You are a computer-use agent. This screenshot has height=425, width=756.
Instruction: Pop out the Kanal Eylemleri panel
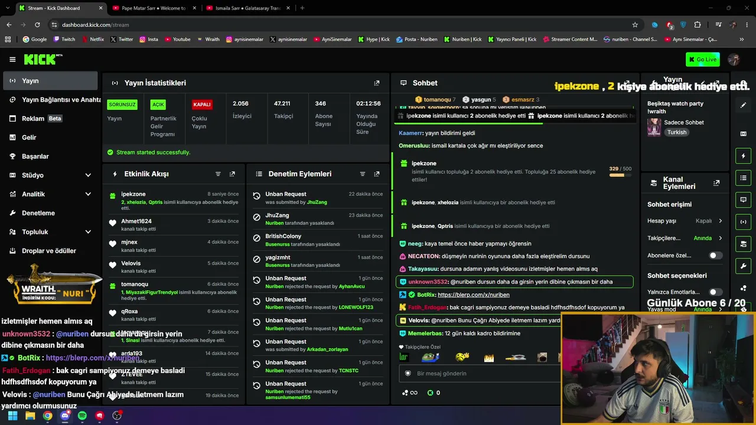[716, 183]
